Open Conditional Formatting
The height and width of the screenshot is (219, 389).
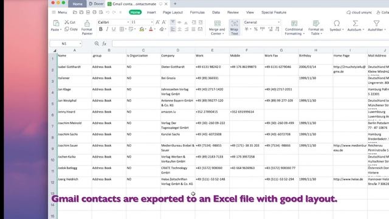(x=294, y=27)
